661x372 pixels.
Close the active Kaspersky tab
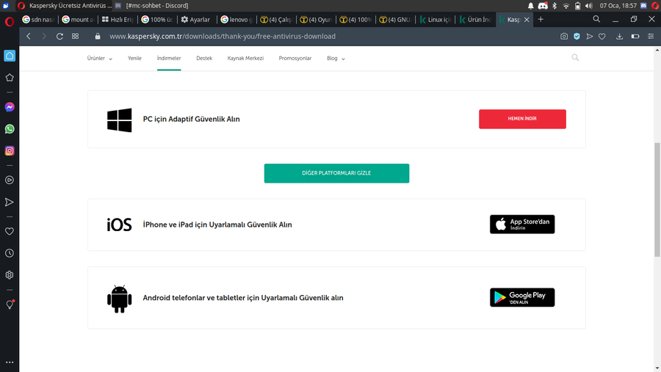click(527, 20)
